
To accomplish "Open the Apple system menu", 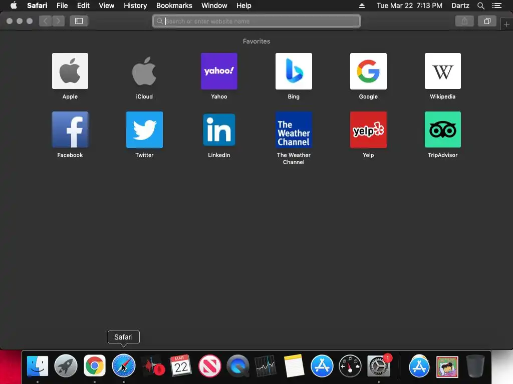I will pyautogui.click(x=14, y=5).
